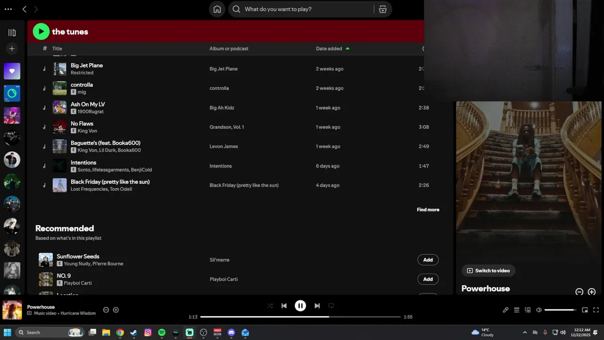
Task: Open artist Restricted link
Action: point(82,73)
